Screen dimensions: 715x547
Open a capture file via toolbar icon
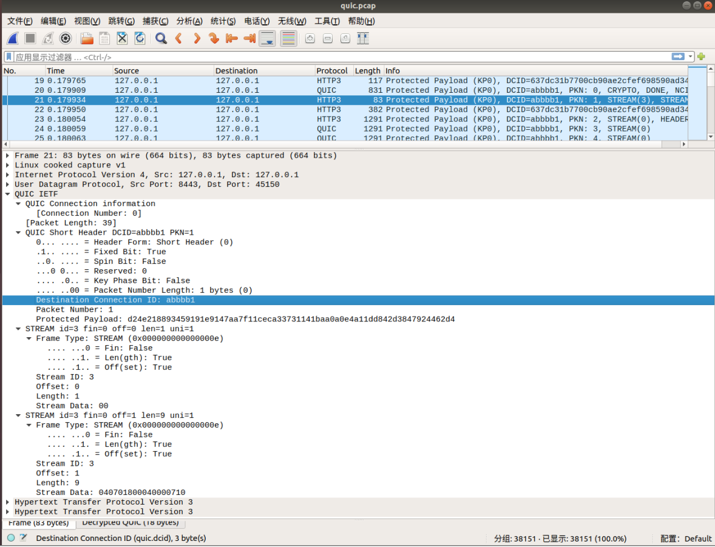point(86,38)
